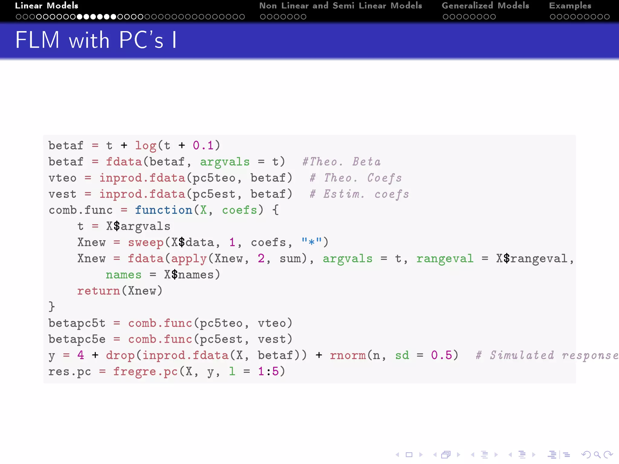619x464 pixels.
Task: Click "fregre.pc(X, y, l = 1:5)" in last line
Action: [199, 372]
